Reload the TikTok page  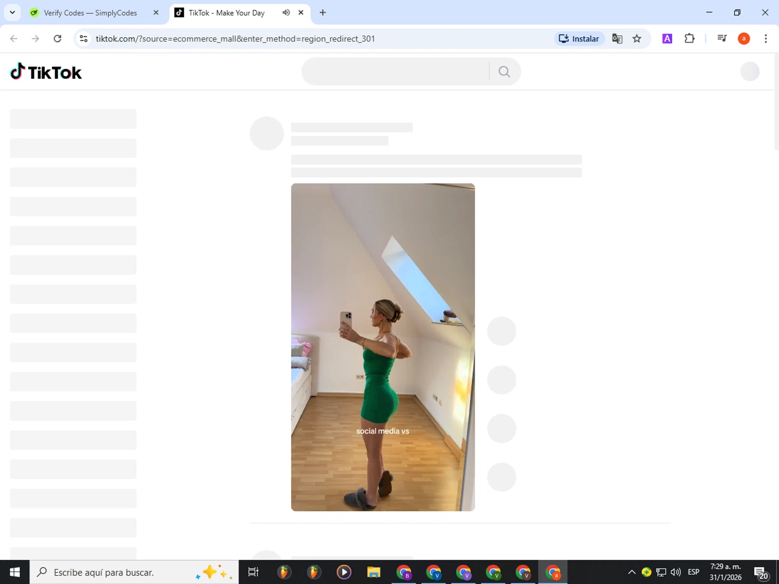[58, 38]
